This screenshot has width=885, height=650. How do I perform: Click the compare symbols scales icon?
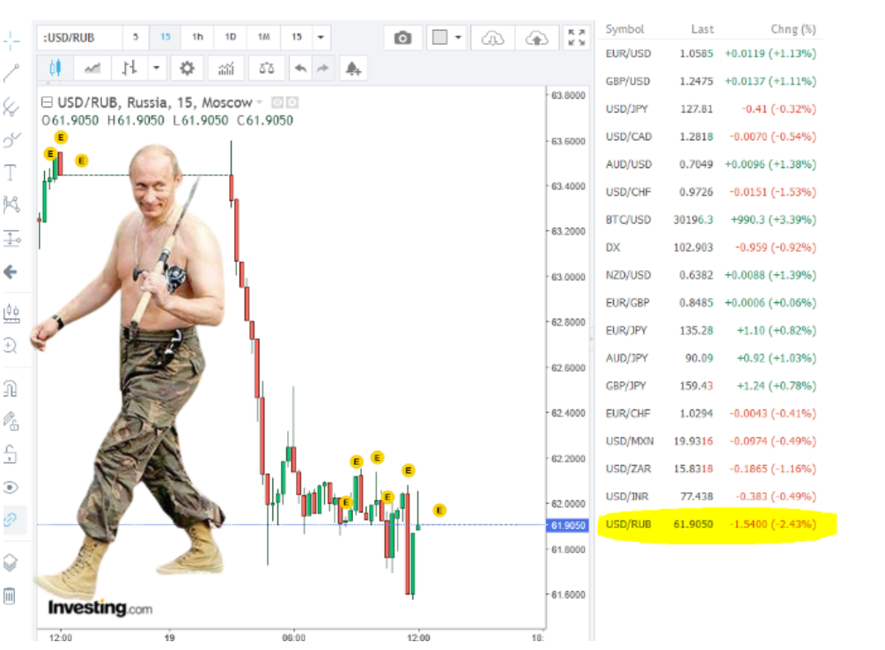[x=267, y=69]
